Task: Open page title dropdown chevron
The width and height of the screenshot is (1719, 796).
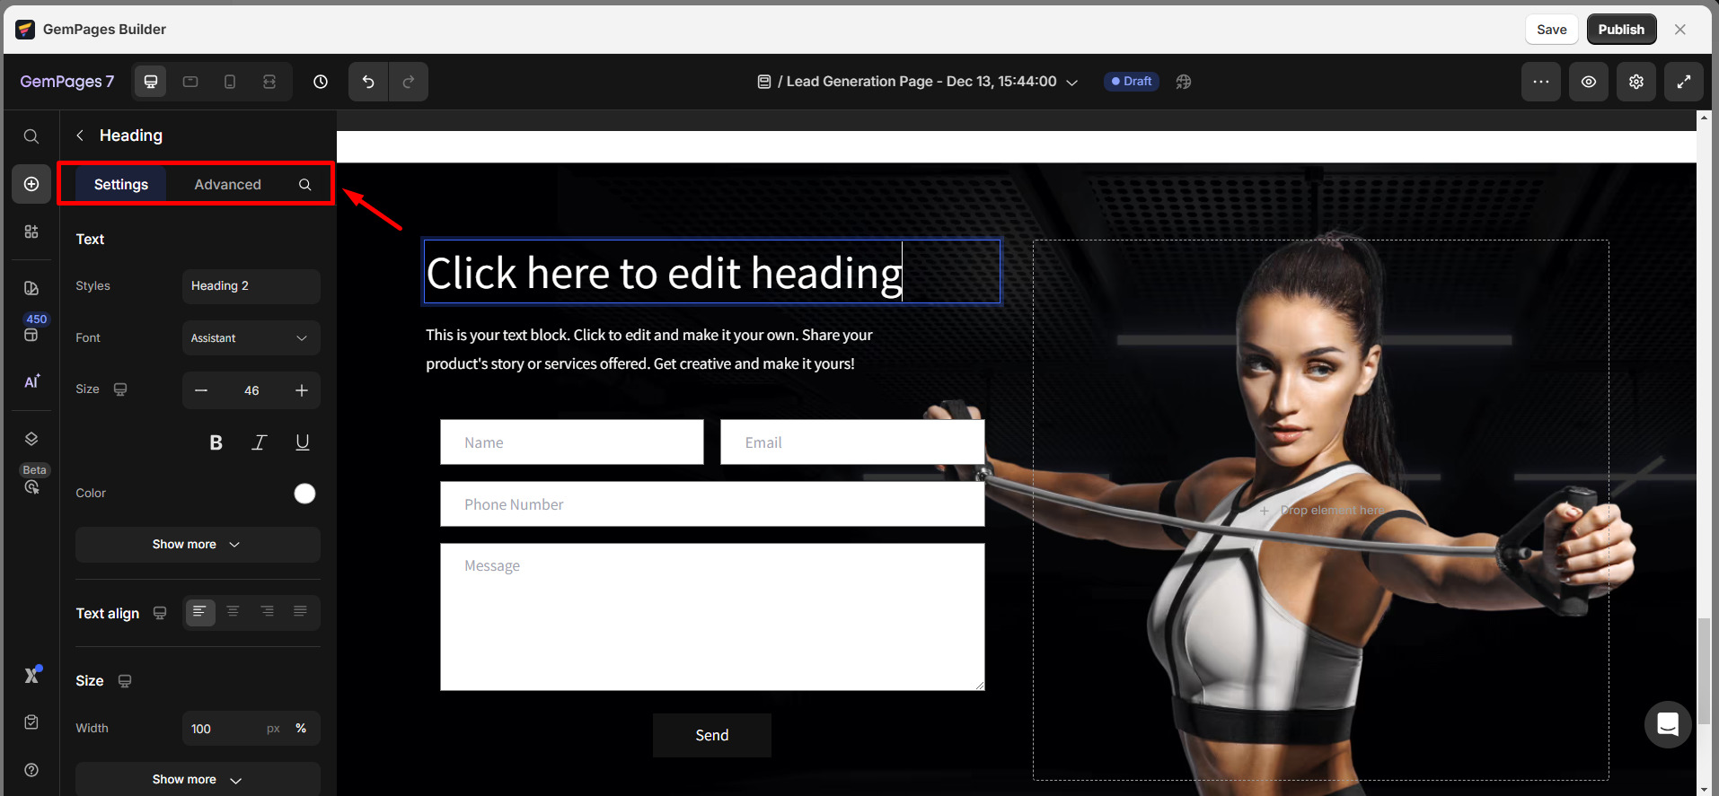Action: pyautogui.click(x=1071, y=82)
